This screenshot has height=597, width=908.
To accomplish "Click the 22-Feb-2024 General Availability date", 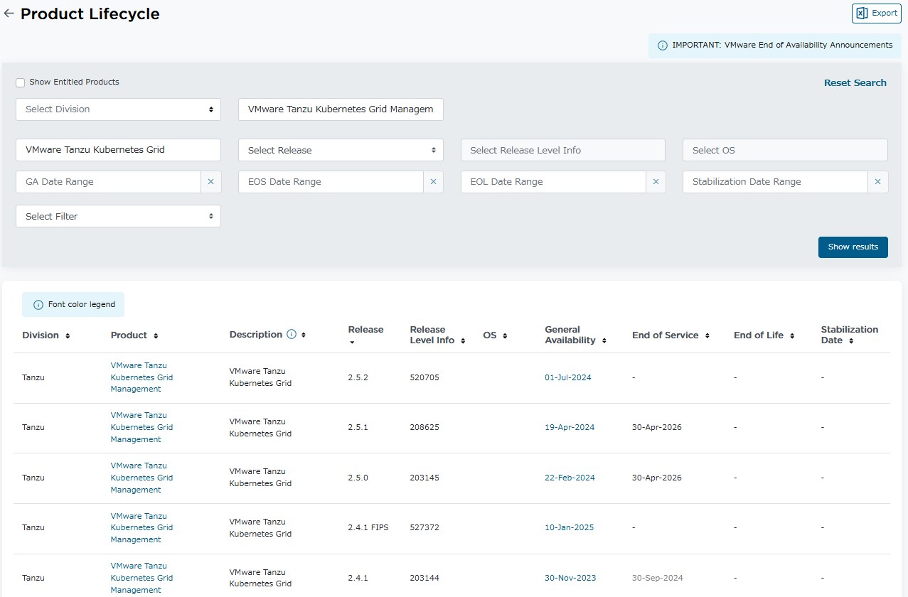I will pos(570,478).
